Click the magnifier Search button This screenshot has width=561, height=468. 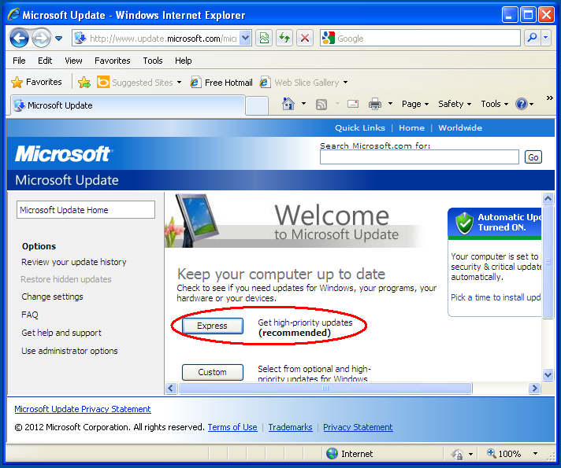[x=533, y=38]
